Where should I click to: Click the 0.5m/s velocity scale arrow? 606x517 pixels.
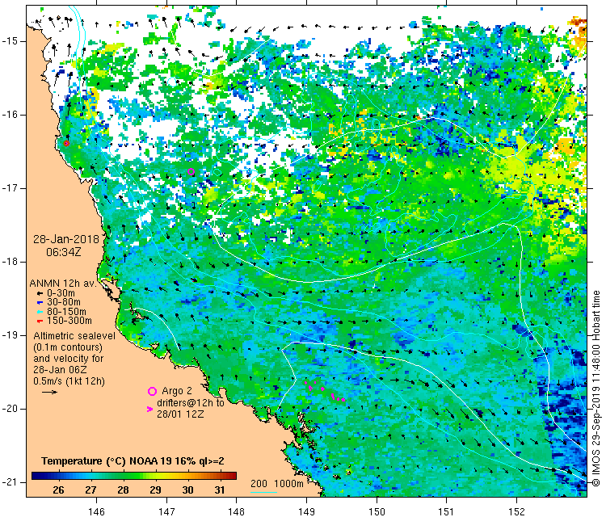pyautogui.click(x=49, y=392)
